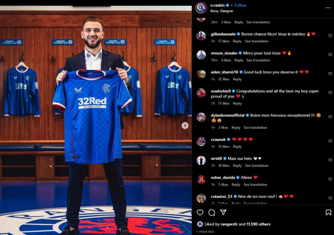View the list of 11,590 others who liked
Screen dimensions: 334x235
pyautogui.click(x=258, y=224)
